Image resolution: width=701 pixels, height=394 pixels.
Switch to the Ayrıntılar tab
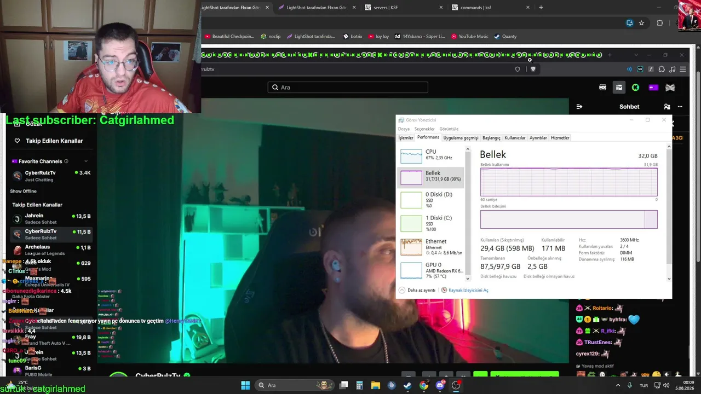pyautogui.click(x=538, y=138)
